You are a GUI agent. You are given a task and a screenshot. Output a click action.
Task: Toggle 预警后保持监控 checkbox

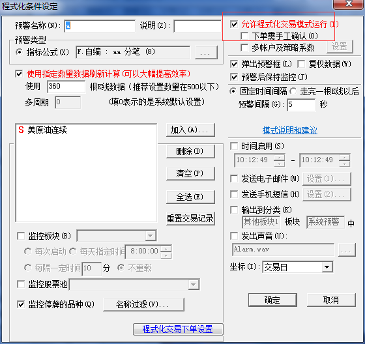[234, 77]
